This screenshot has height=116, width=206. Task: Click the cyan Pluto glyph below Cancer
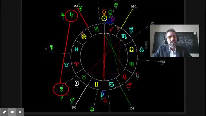[102, 95]
